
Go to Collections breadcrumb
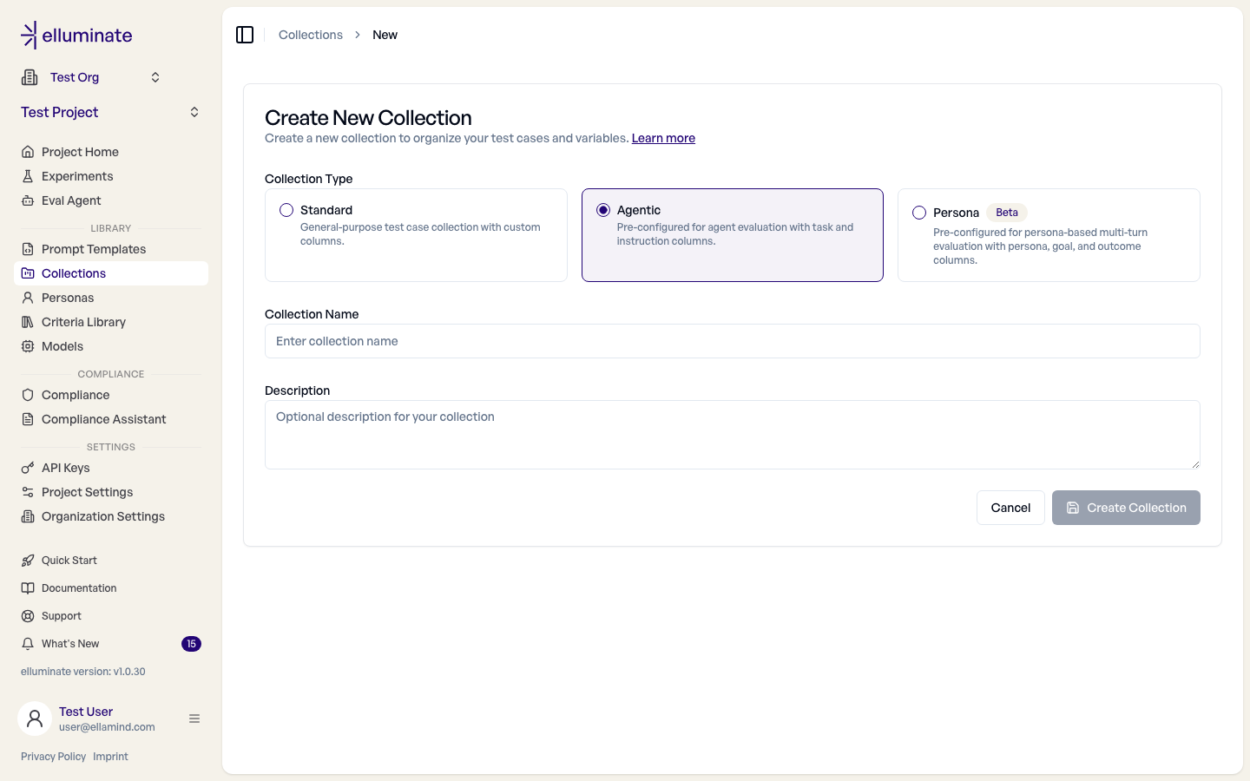coord(311,35)
